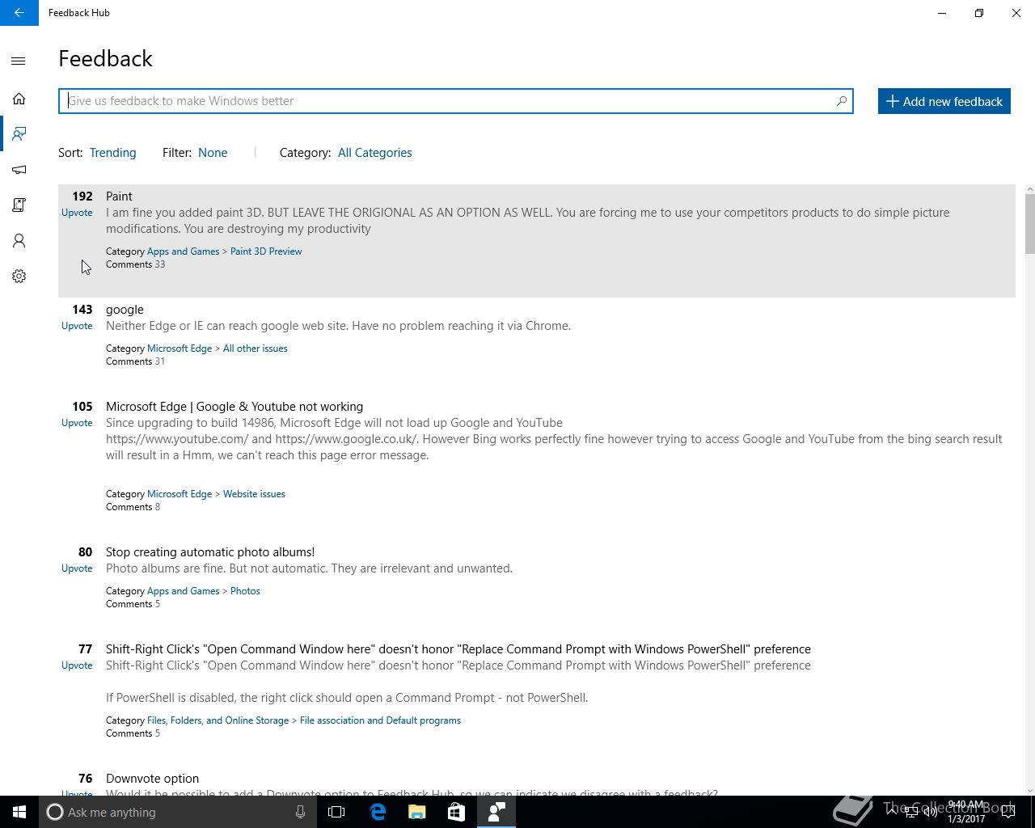Viewport: 1035px width, 828px height.
Task: Upvote the Shift-Right Click feedback
Action: tap(77, 665)
